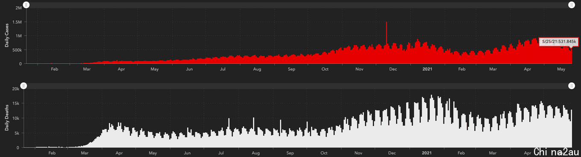
Task: Click the Oct label on Daily Cases timeline
Action: click(x=325, y=69)
